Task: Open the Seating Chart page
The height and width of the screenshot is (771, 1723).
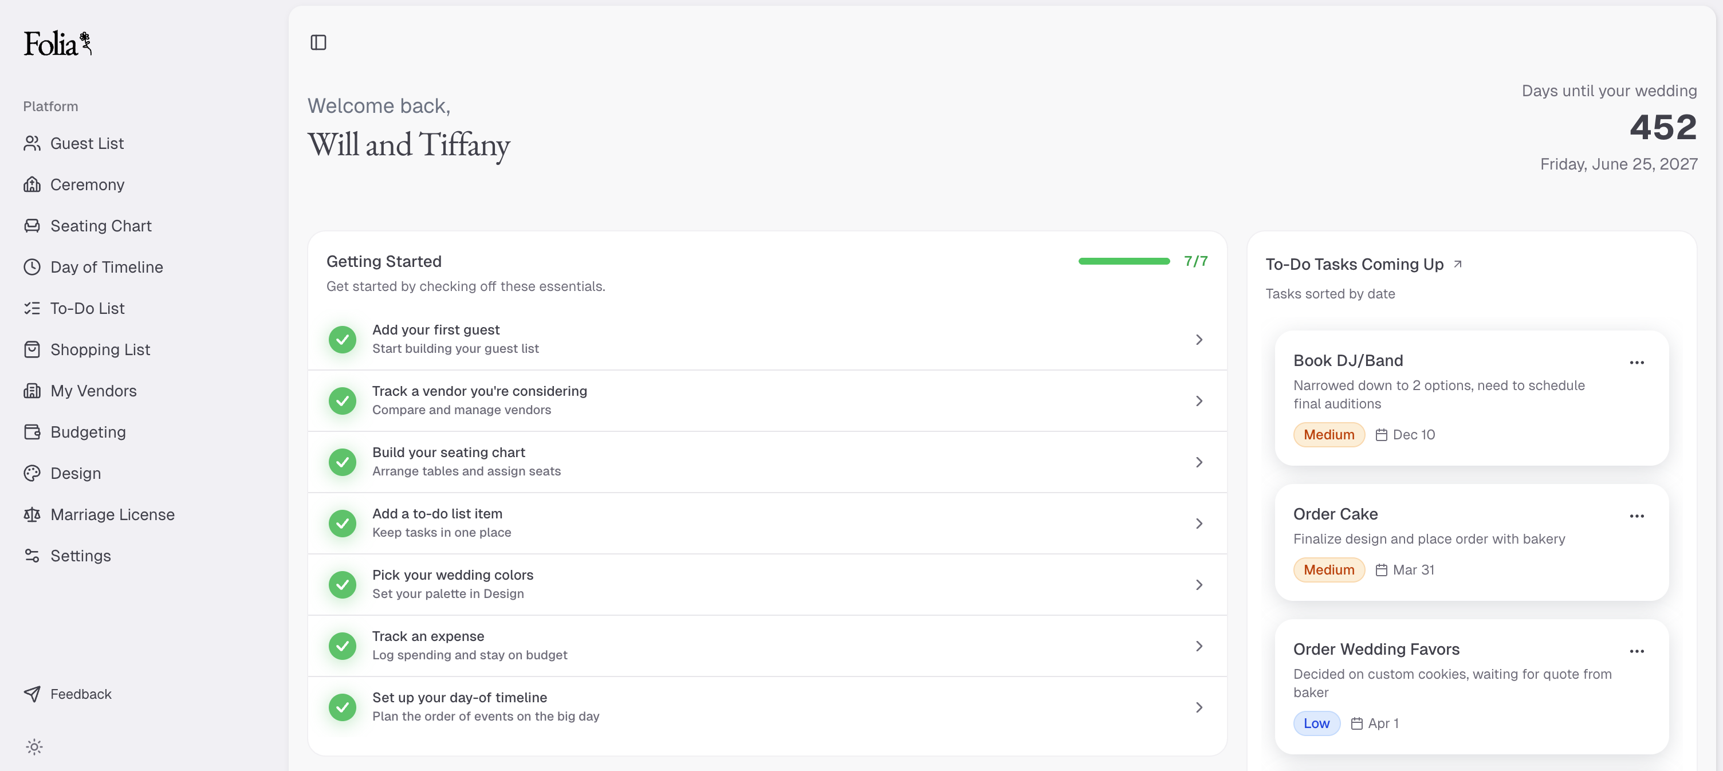Action: [x=33, y=225]
